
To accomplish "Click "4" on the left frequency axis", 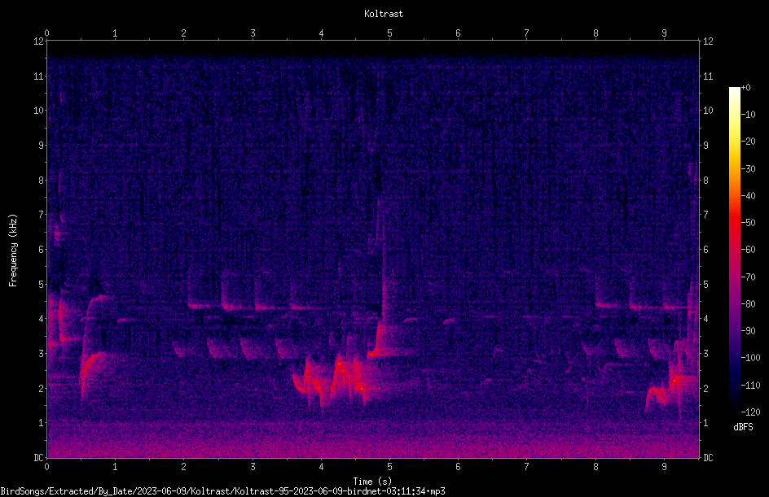I will point(42,319).
